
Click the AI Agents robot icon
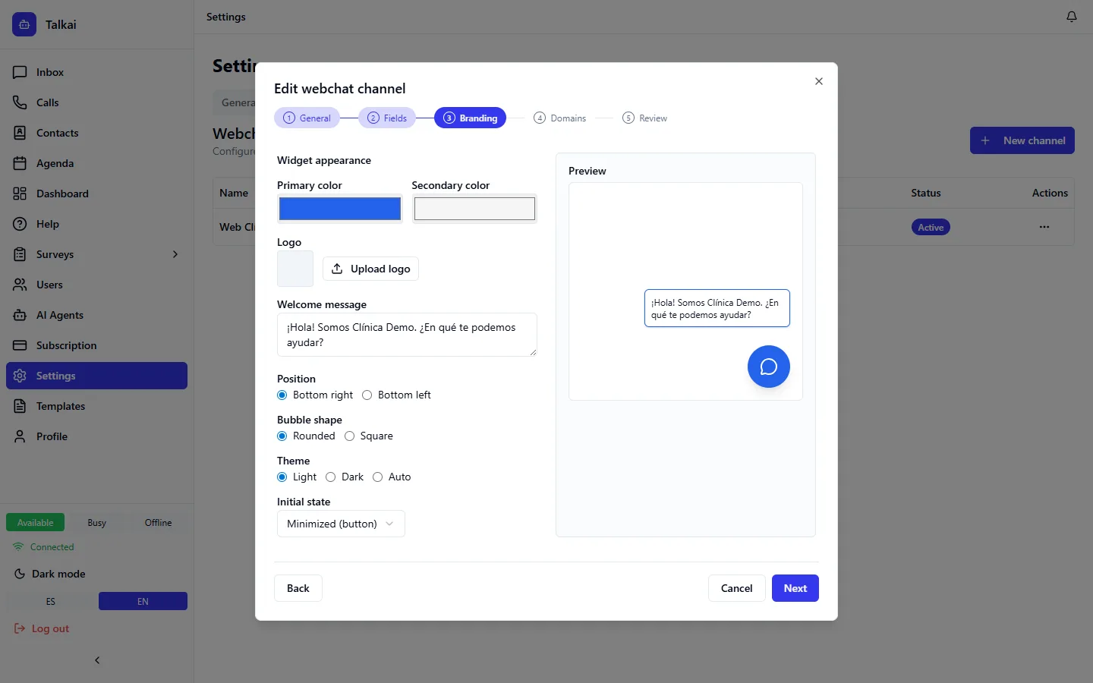point(20,315)
